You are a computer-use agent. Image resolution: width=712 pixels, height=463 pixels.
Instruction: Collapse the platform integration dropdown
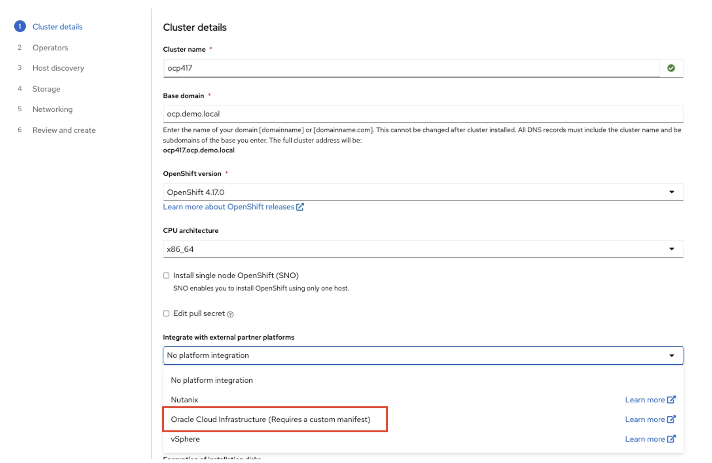click(x=423, y=356)
